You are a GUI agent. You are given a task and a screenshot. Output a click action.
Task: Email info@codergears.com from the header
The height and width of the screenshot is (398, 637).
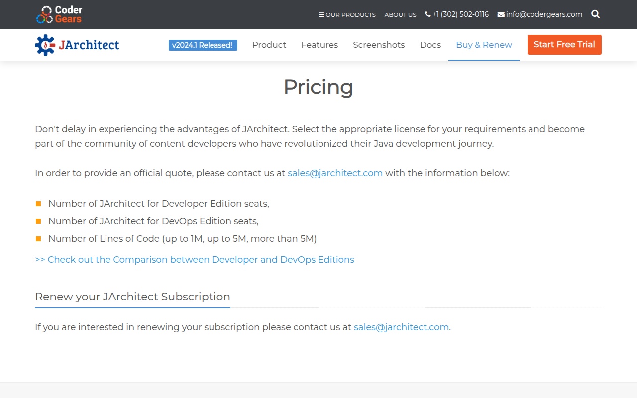pos(544,14)
